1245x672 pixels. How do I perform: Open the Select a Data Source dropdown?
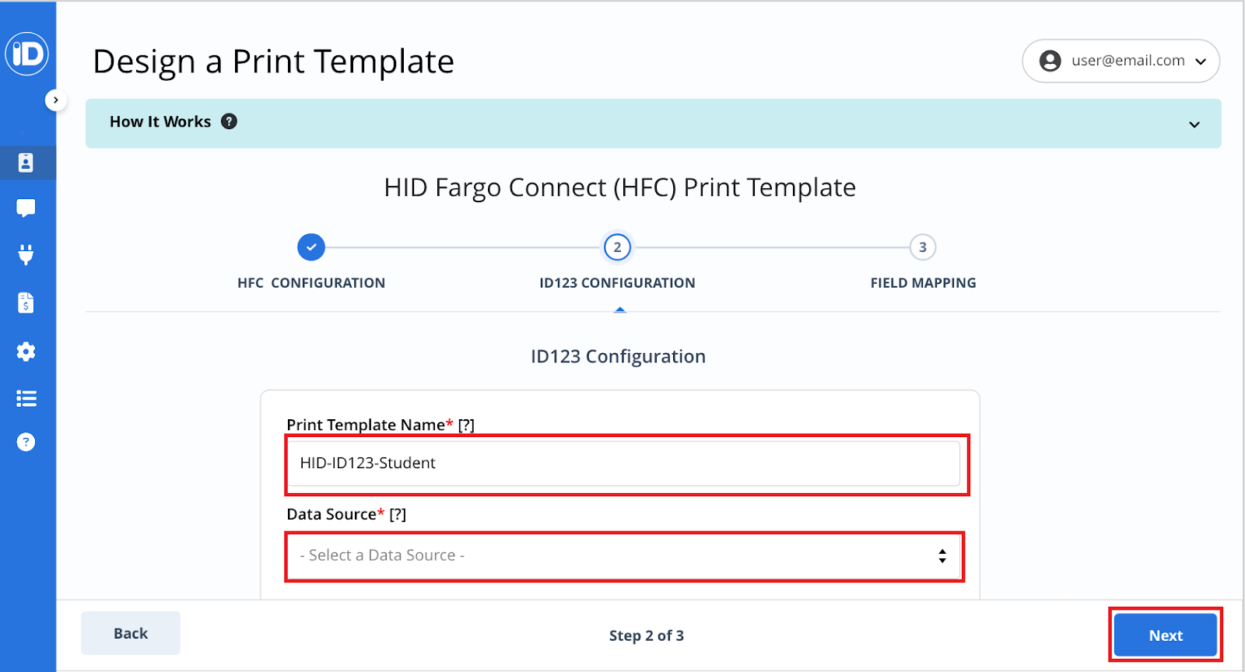623,555
